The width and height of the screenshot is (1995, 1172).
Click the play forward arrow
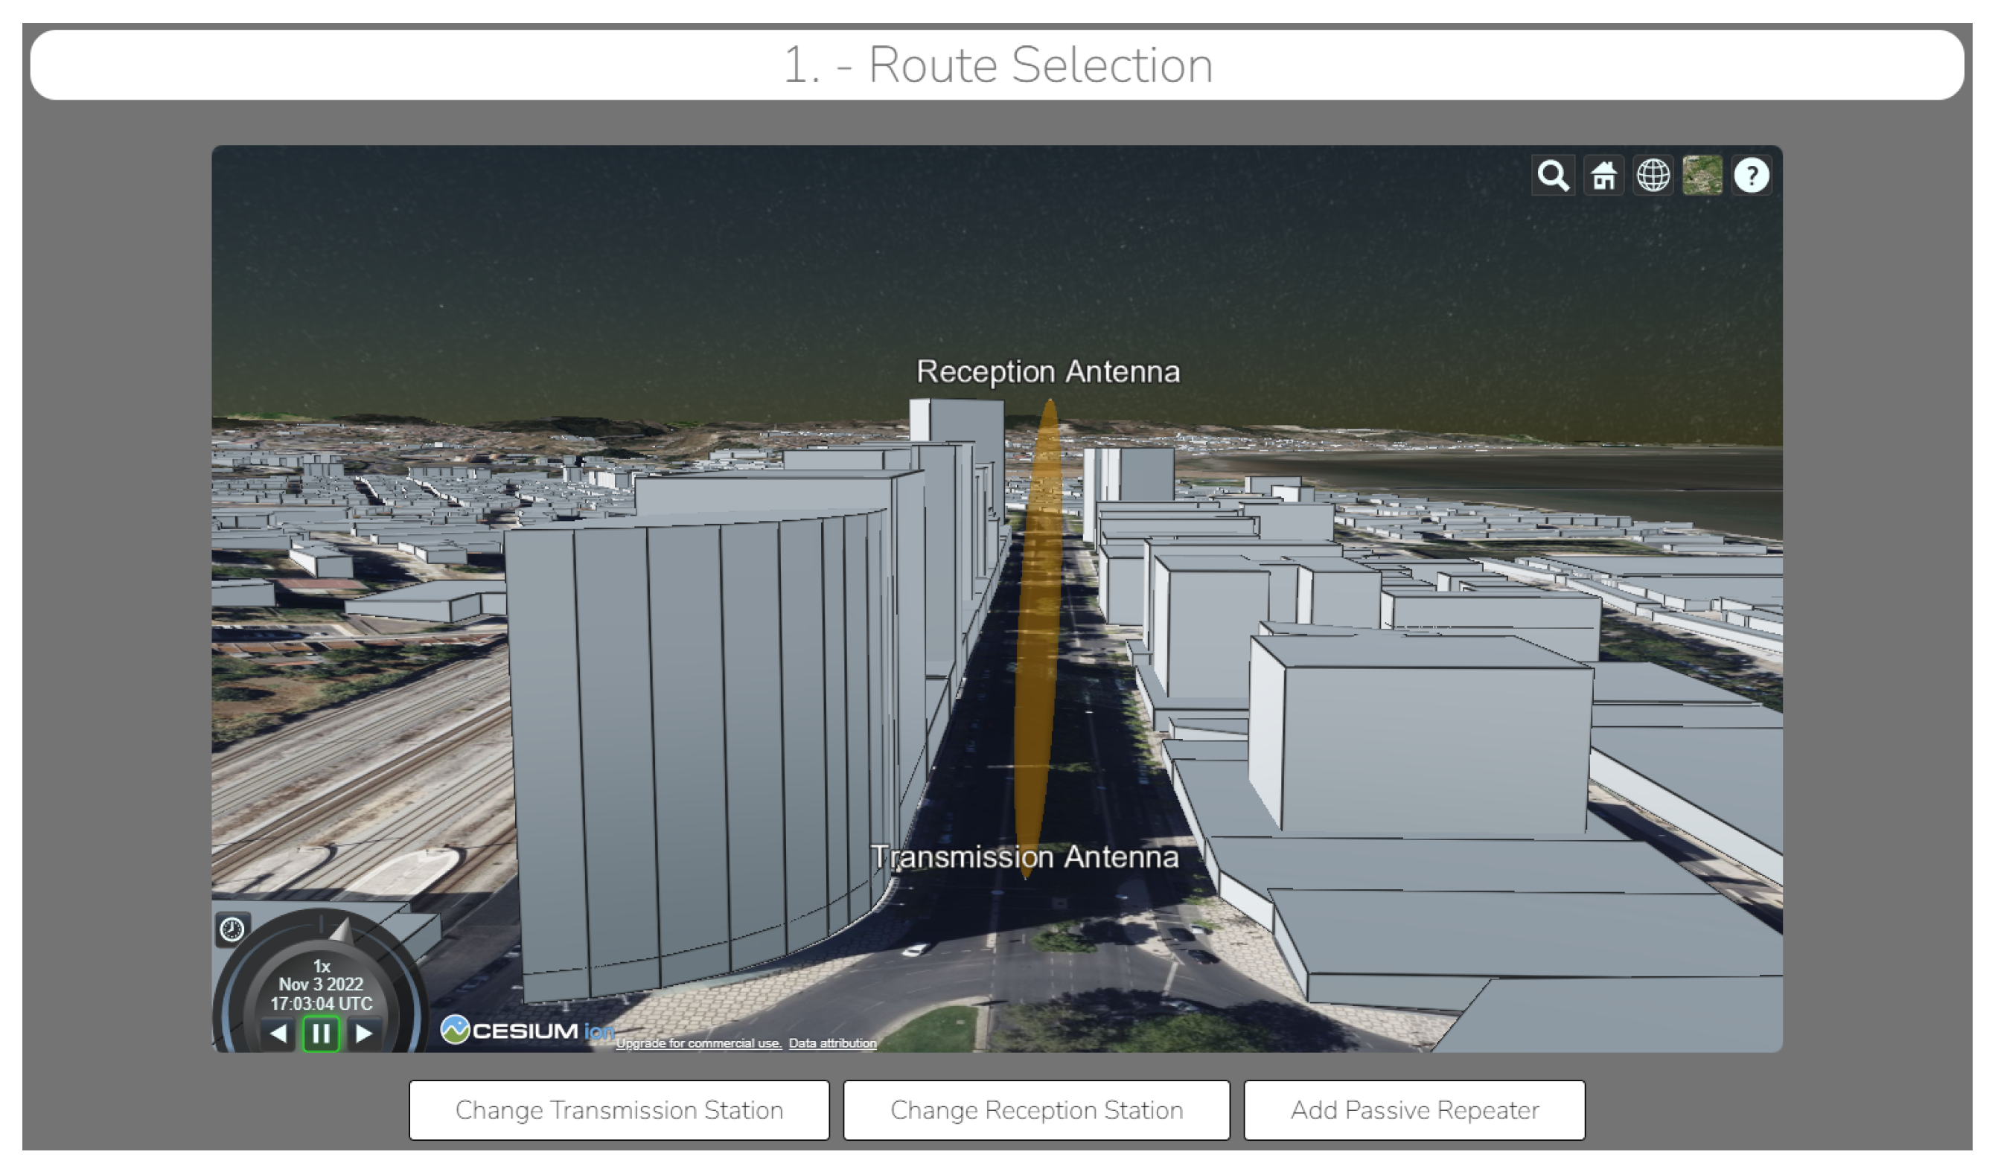[363, 1034]
